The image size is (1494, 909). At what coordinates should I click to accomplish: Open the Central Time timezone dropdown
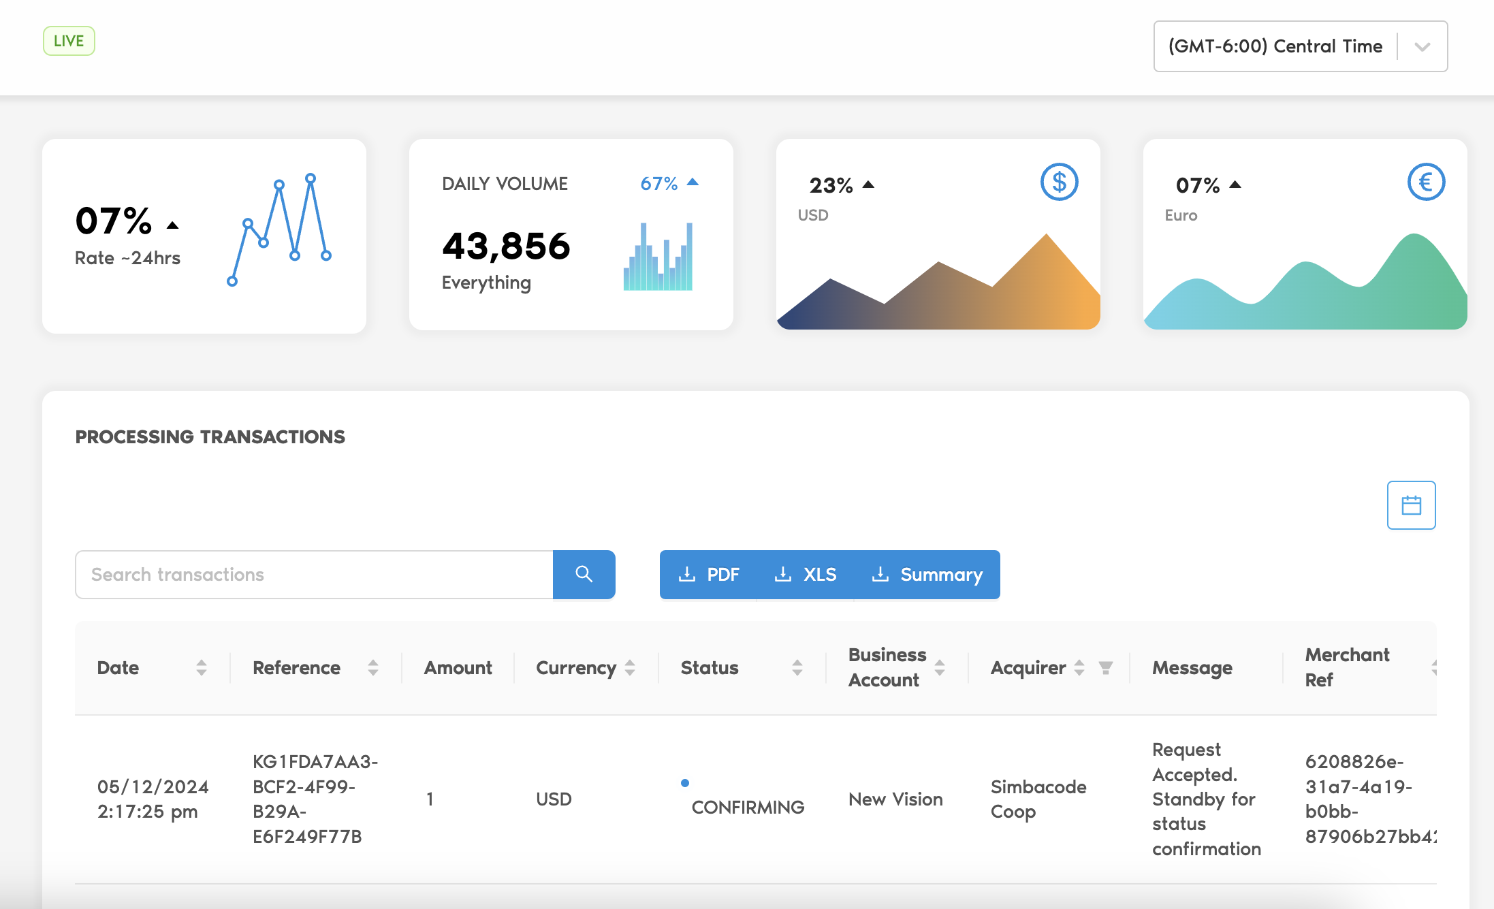[x=1275, y=46]
